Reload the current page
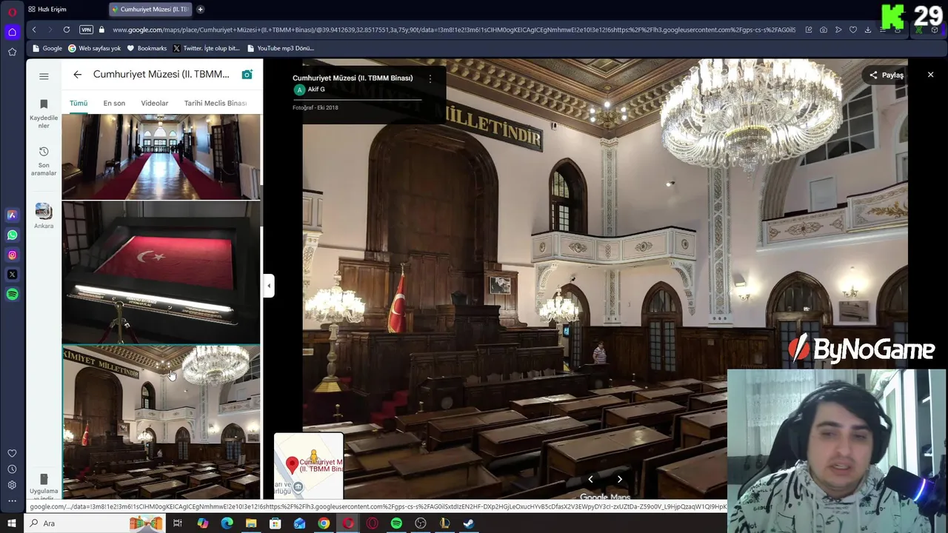Image resolution: width=948 pixels, height=533 pixels. point(67,30)
